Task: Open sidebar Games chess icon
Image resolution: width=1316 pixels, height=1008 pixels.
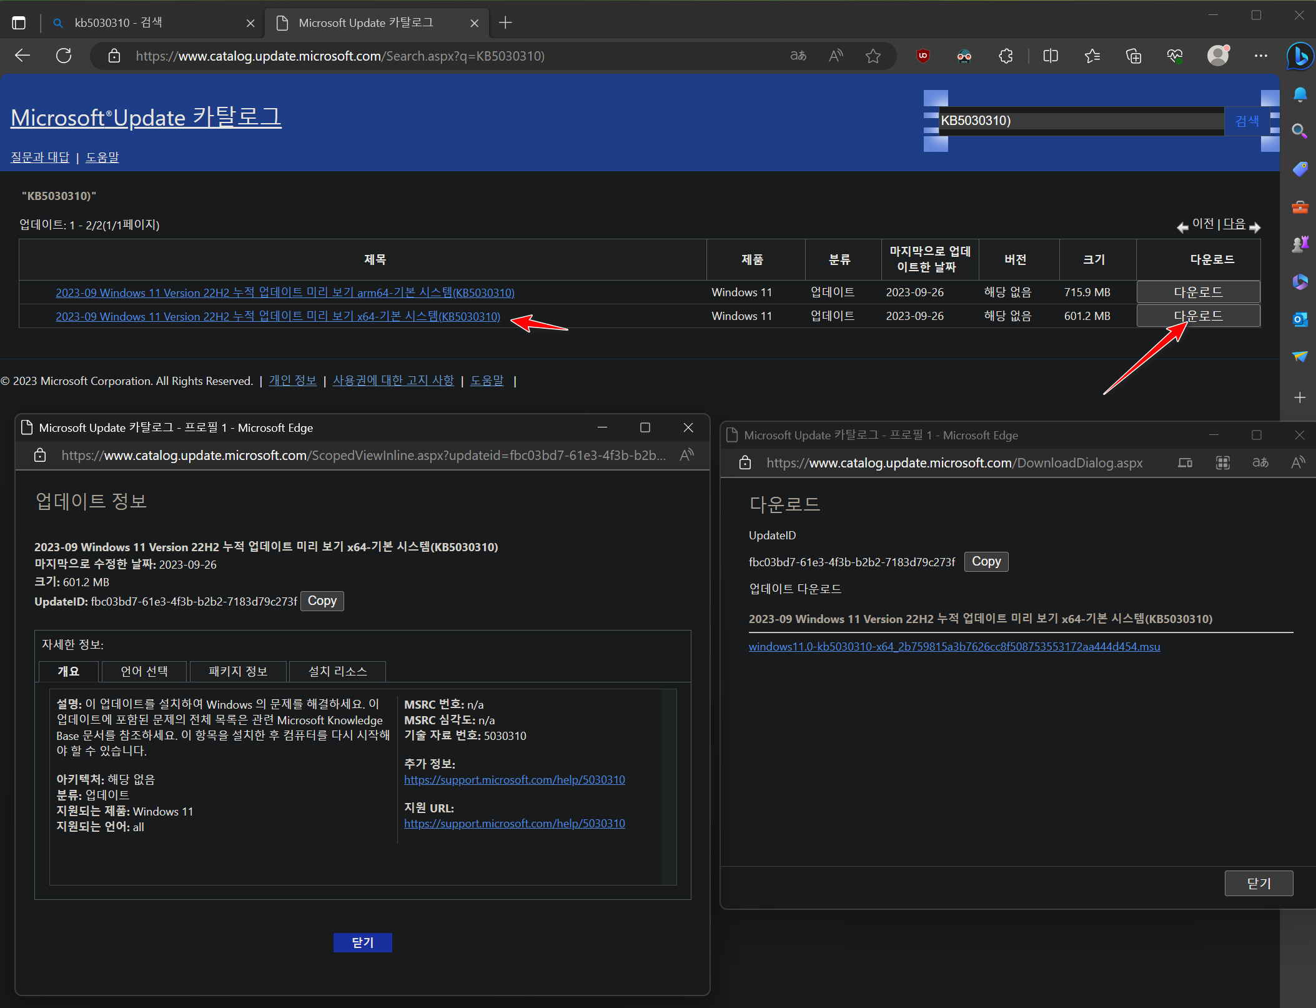Action: (1300, 244)
